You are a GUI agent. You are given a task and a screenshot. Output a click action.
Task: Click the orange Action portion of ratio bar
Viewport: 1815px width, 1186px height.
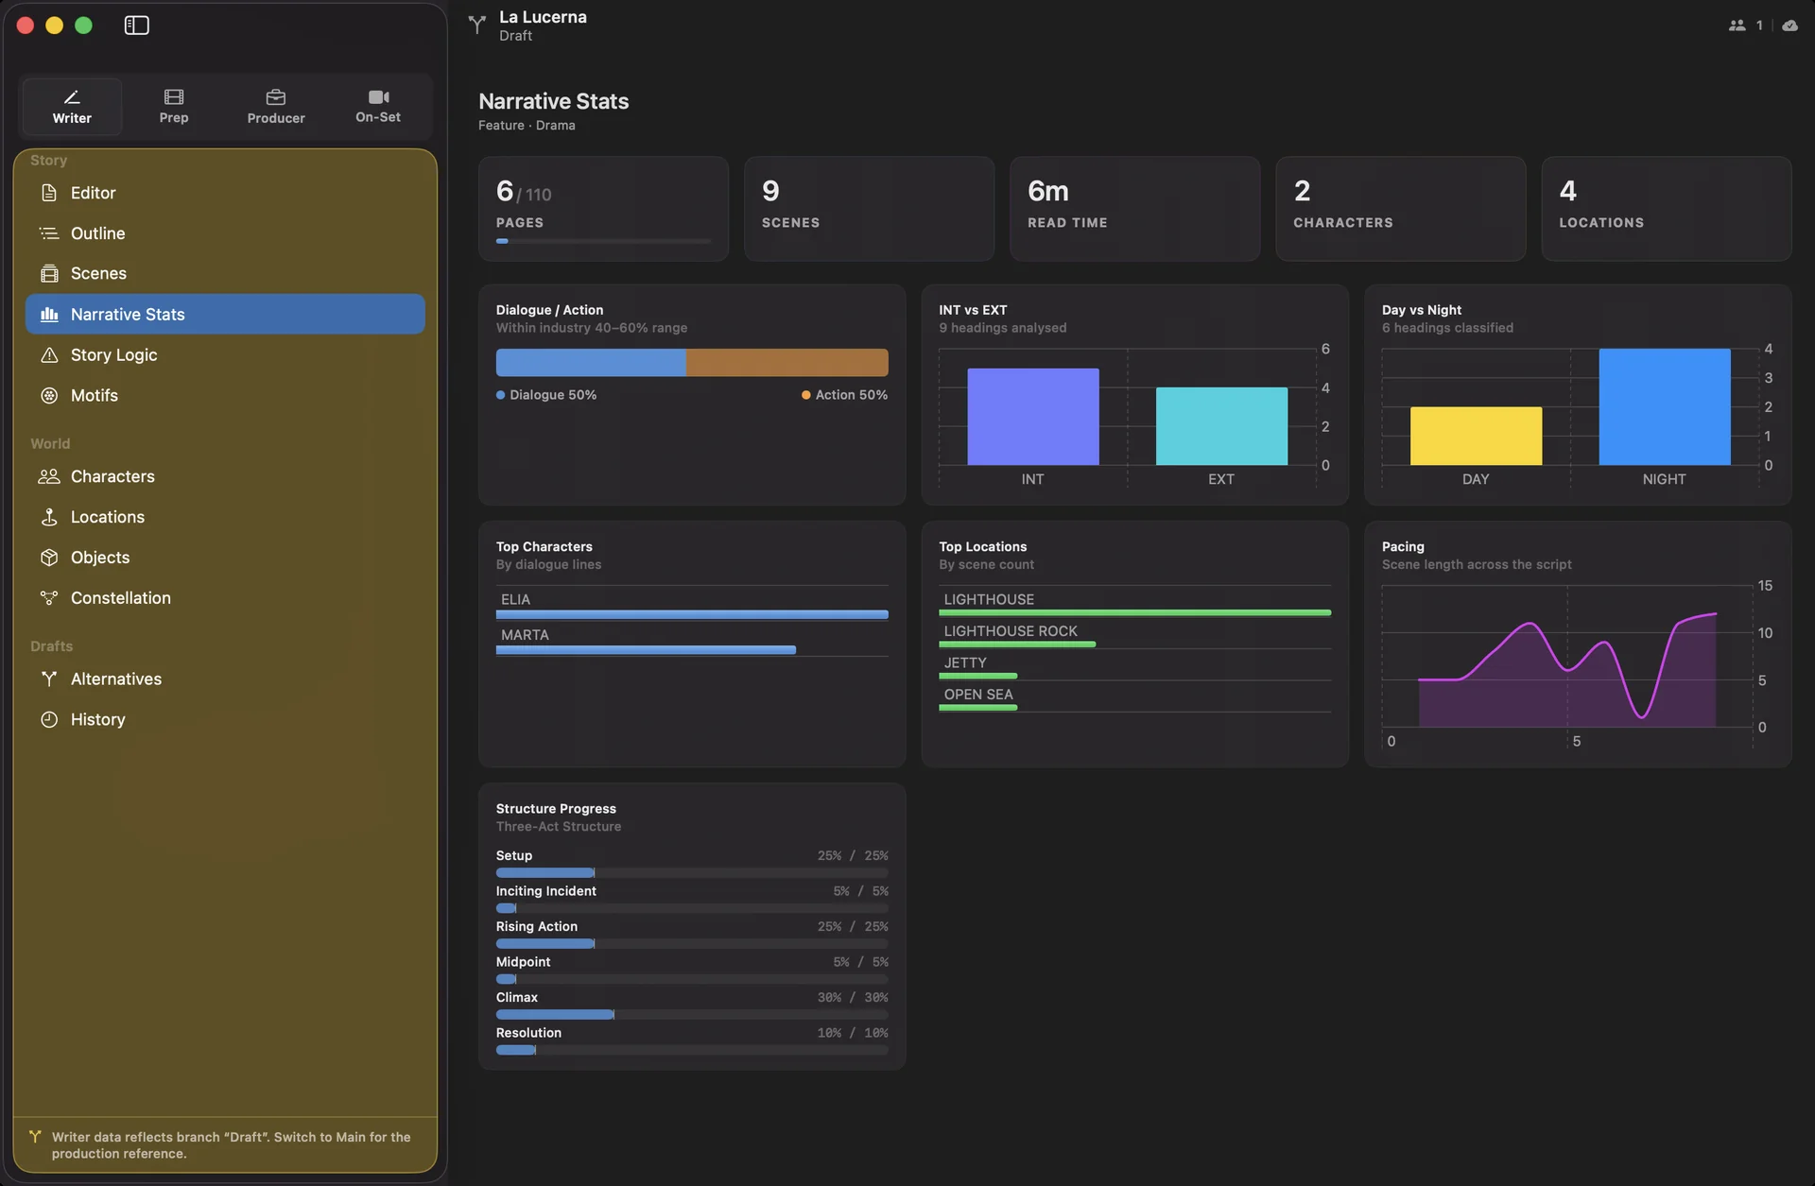(787, 363)
